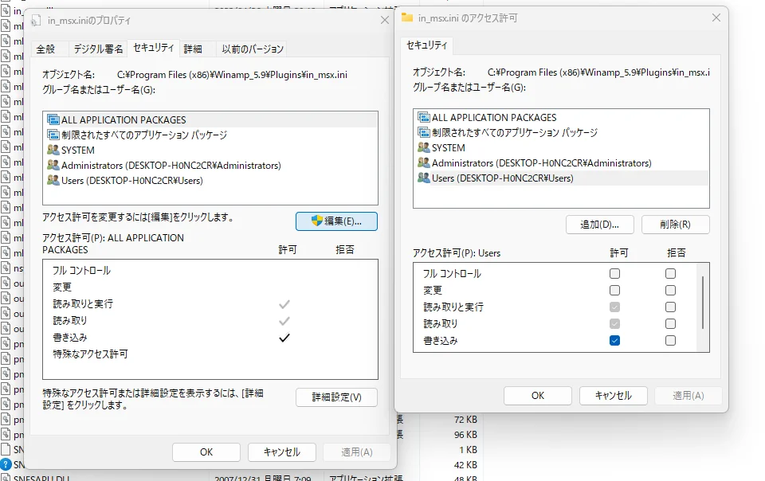
Task: Check 変更 deny checkbox
Action: click(x=670, y=291)
